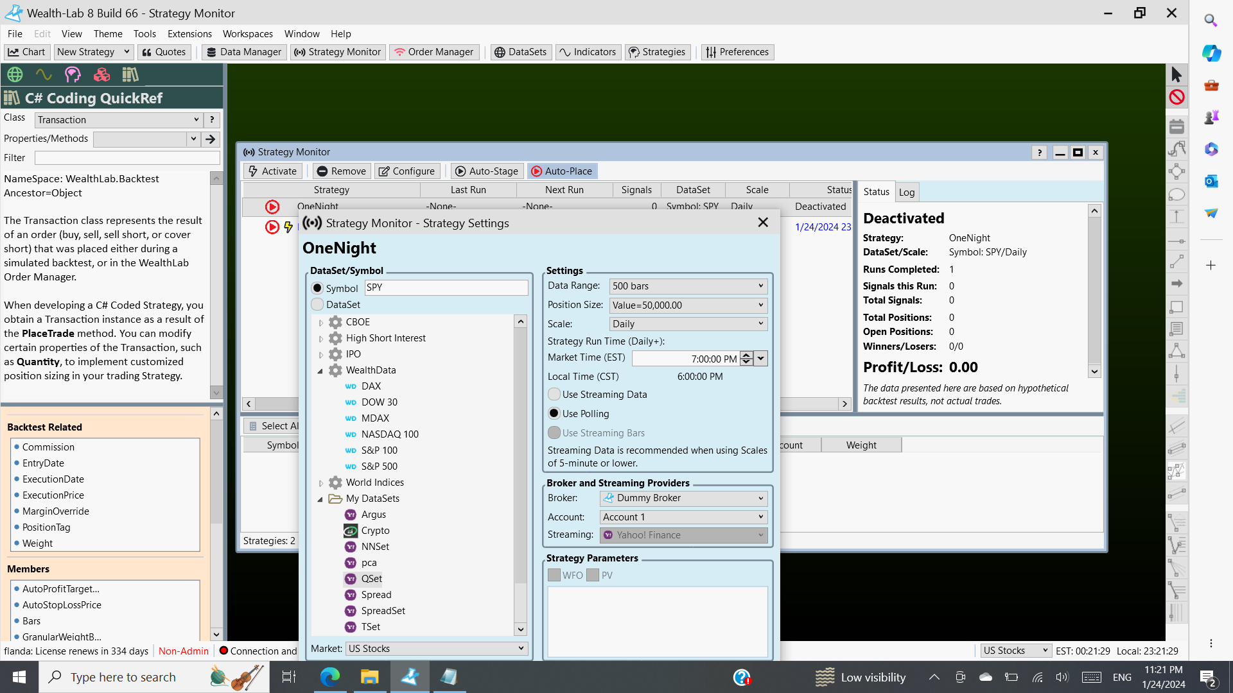Click the green wave indicator icon
Viewport: 1233px width, 693px height.
44,74
